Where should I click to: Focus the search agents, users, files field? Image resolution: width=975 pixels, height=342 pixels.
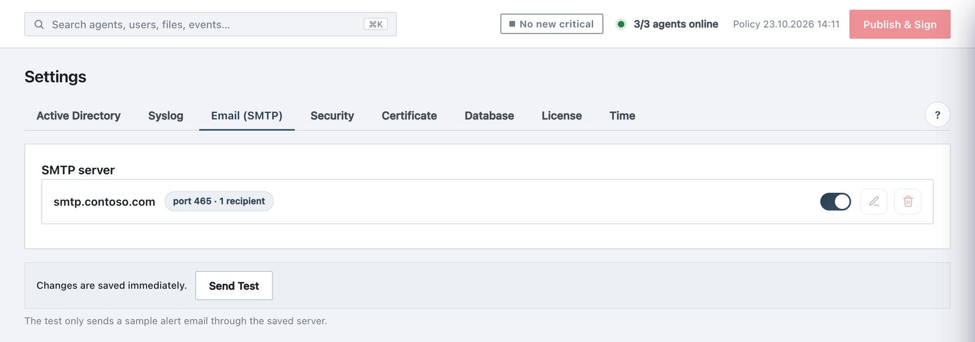(210, 24)
